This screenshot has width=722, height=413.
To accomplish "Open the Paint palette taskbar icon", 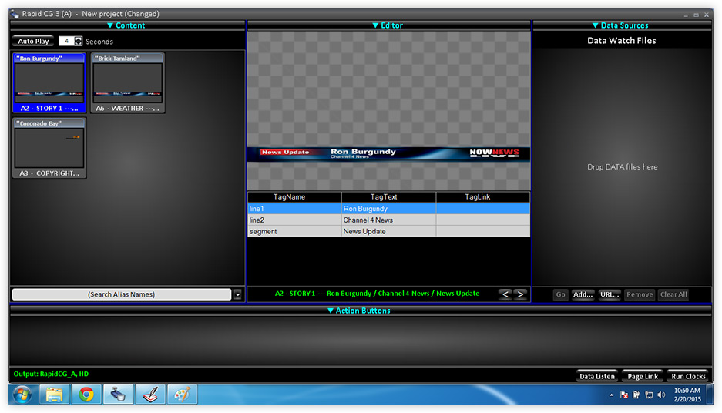I will [182, 395].
